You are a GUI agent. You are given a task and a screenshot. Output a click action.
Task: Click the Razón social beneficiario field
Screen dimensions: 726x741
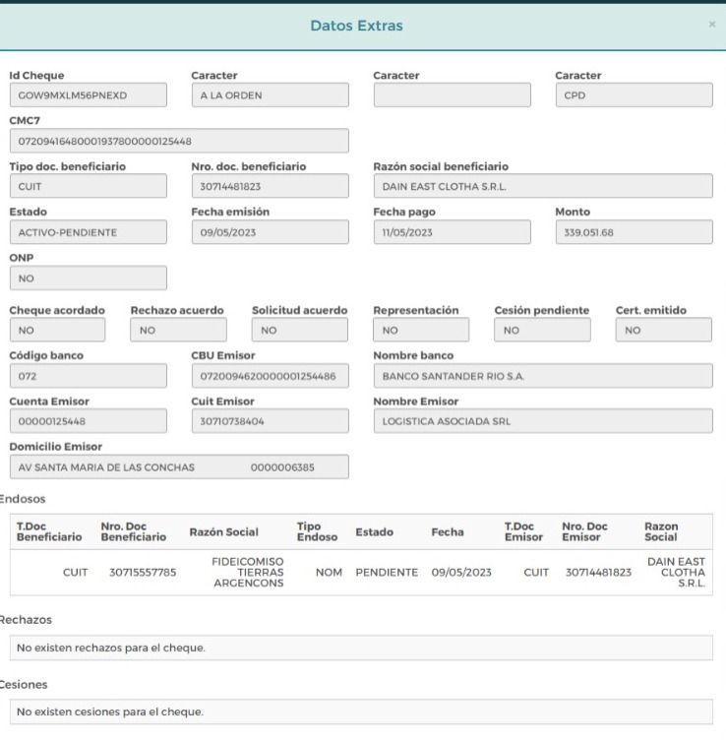(543, 186)
